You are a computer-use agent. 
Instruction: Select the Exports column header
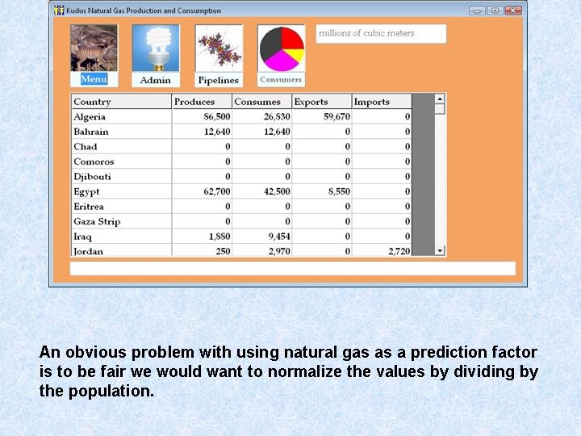tap(321, 102)
